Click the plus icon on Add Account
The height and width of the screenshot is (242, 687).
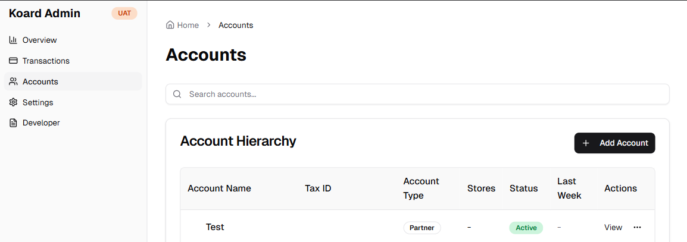pyautogui.click(x=586, y=143)
